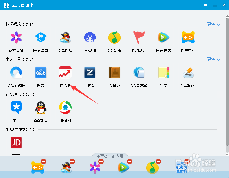Launch QQ备忘录 app
Screen dimensions: 229x178
pyautogui.click(x=139, y=72)
